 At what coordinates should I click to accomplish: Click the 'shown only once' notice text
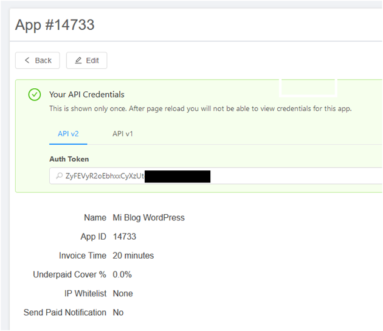(x=201, y=108)
